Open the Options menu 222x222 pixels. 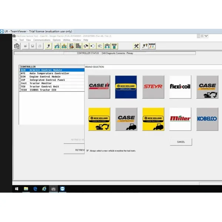click(x=57, y=40)
